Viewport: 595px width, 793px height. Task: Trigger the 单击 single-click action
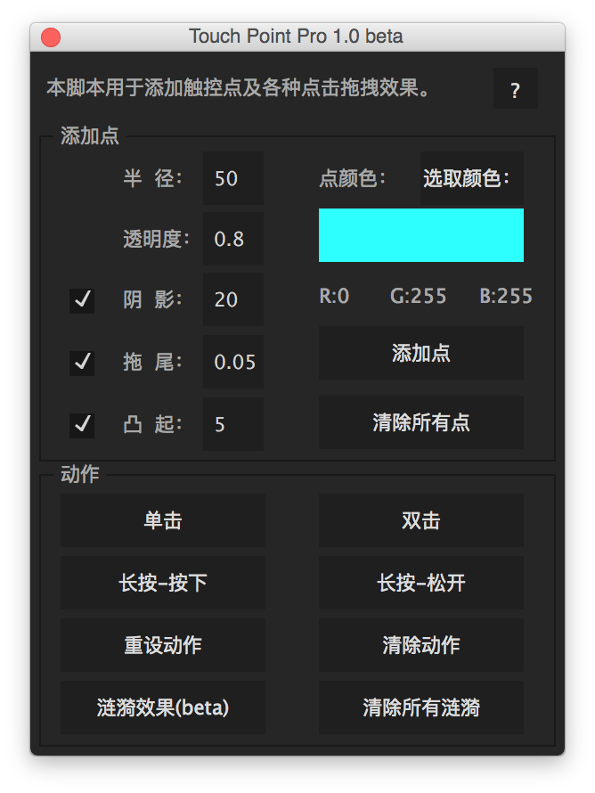[162, 520]
